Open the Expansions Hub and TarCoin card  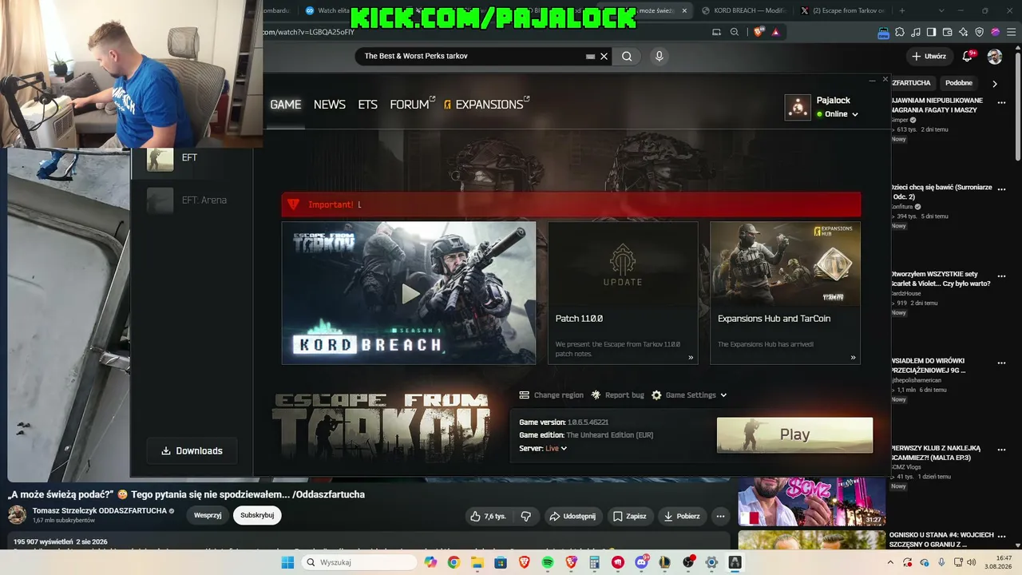click(785, 293)
